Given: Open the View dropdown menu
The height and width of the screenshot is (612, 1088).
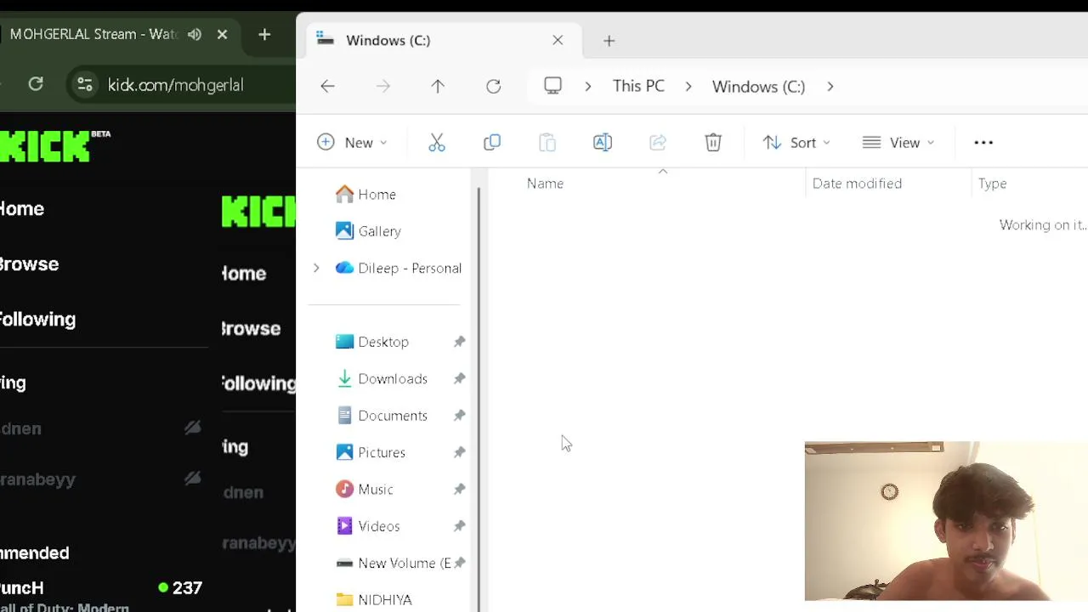Looking at the screenshot, I should 898,143.
